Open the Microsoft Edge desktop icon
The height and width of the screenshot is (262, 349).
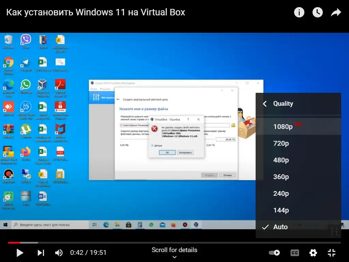pyautogui.click(x=9, y=88)
